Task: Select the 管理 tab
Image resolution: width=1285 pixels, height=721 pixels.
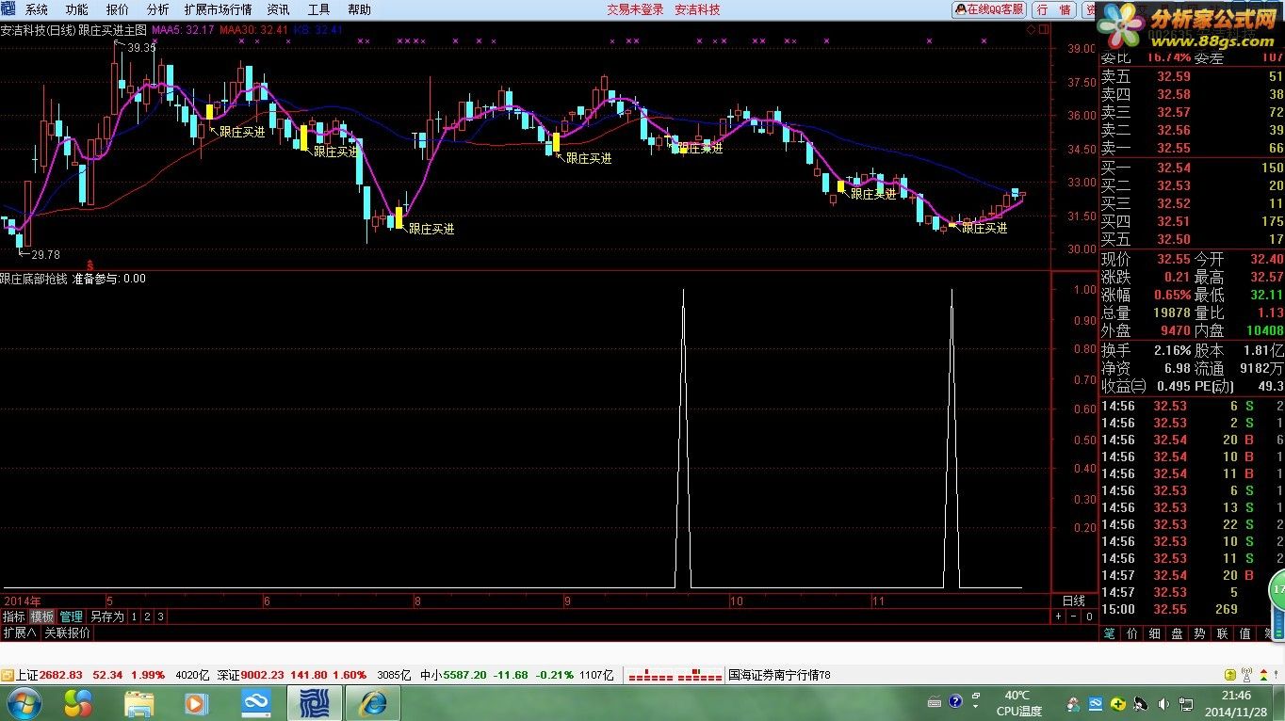Action: [x=71, y=617]
